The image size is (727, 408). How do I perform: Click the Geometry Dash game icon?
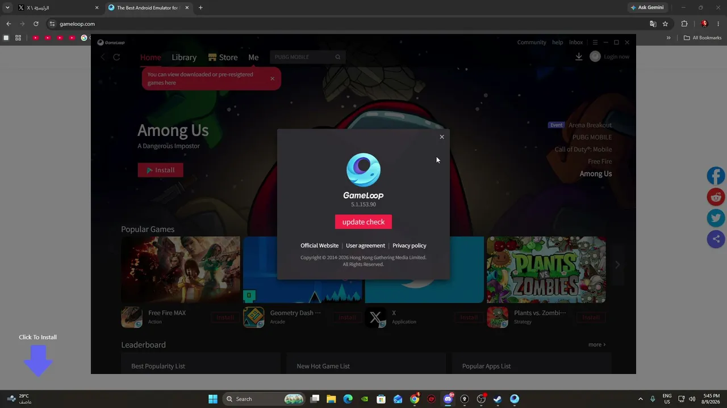point(254,317)
